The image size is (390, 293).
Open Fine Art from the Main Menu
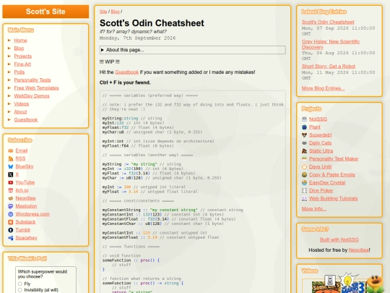pos(22,64)
